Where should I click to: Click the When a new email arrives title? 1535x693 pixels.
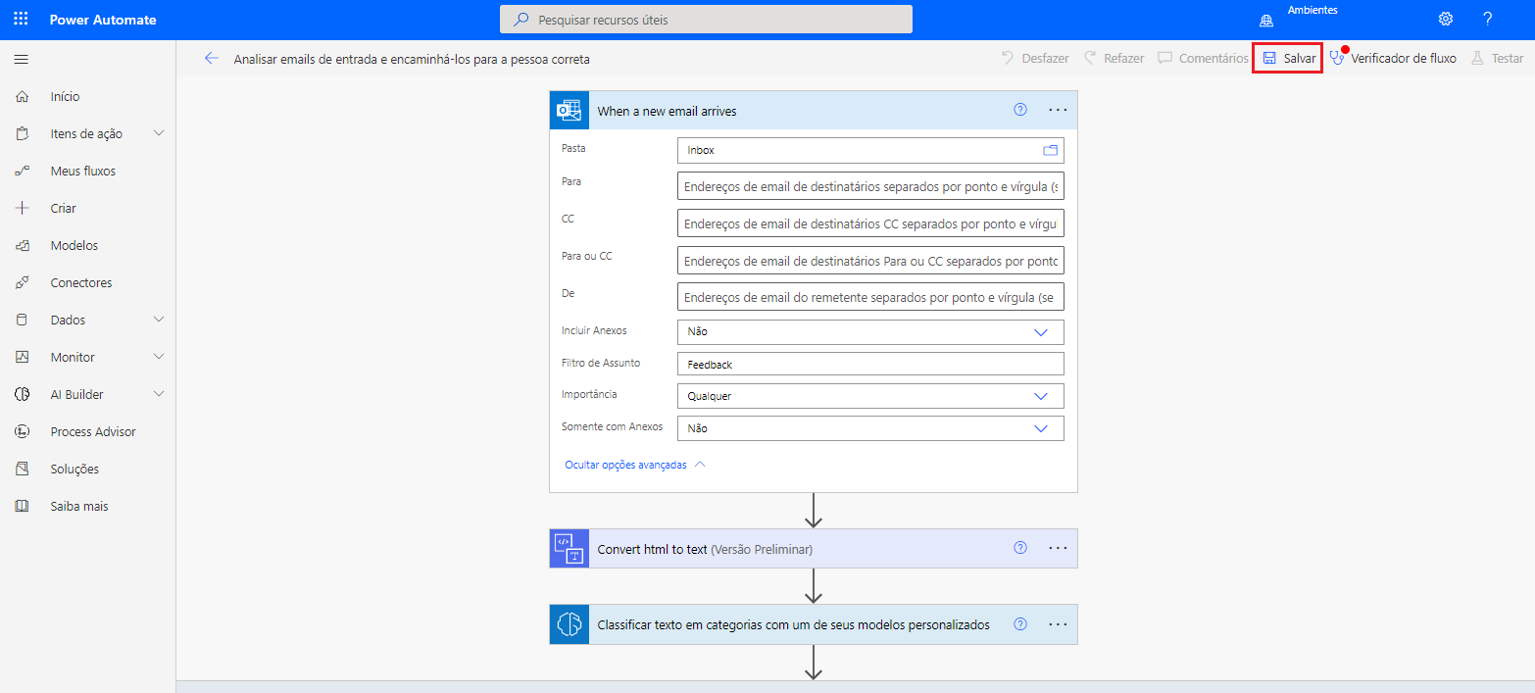pyautogui.click(x=667, y=111)
